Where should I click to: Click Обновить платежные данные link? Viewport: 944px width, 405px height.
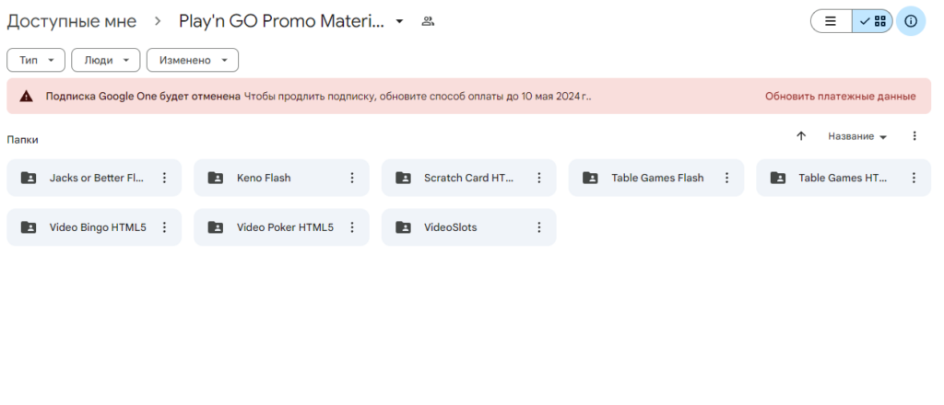pos(840,96)
